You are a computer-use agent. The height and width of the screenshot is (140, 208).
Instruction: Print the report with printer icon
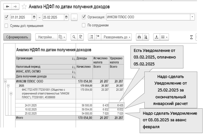[139, 37]
